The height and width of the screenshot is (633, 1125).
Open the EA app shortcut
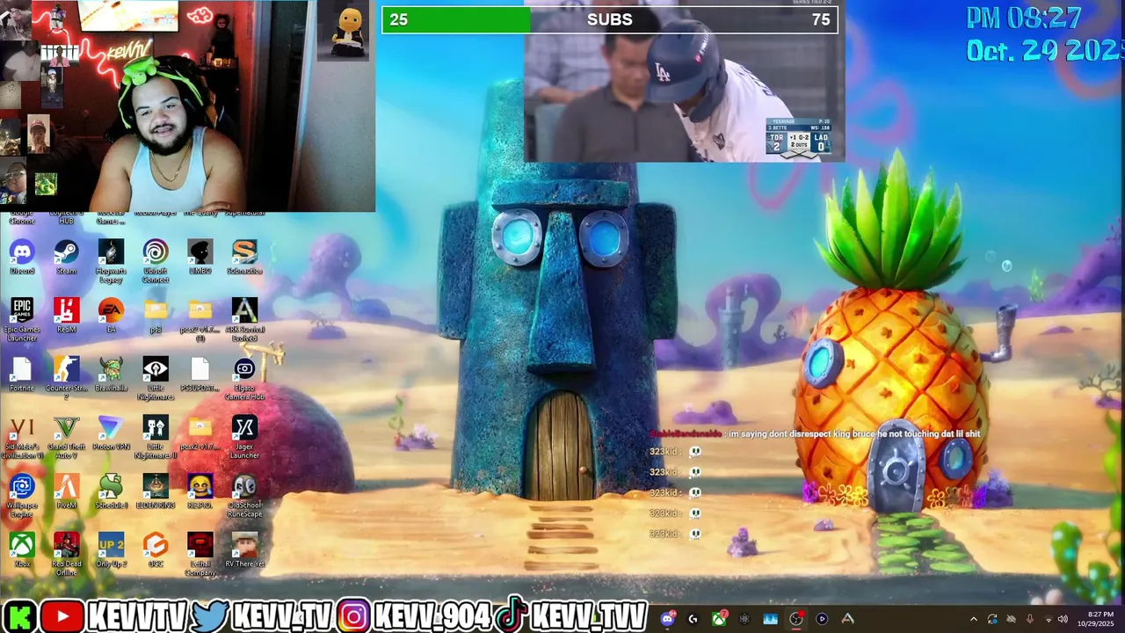click(x=111, y=316)
